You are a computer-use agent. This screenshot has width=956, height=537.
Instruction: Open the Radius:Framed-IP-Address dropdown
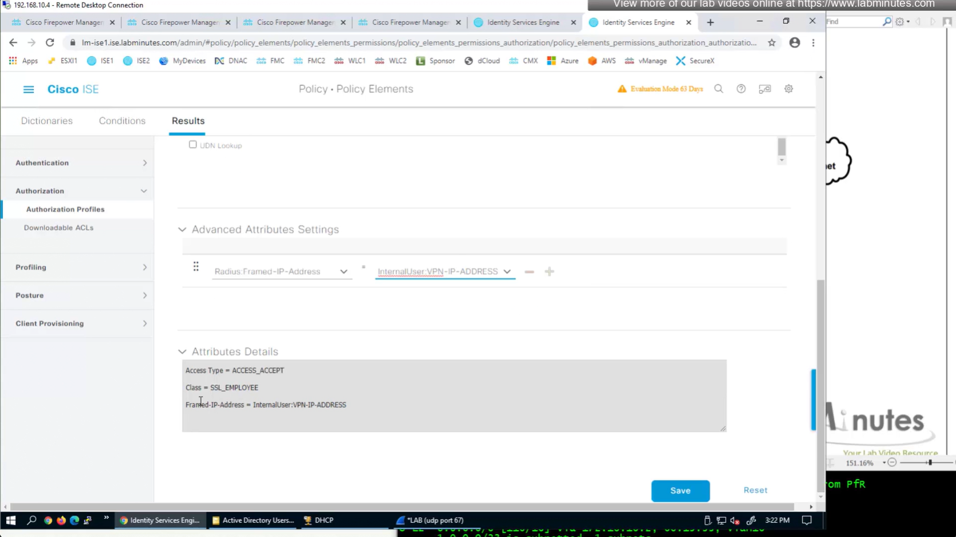coord(343,272)
